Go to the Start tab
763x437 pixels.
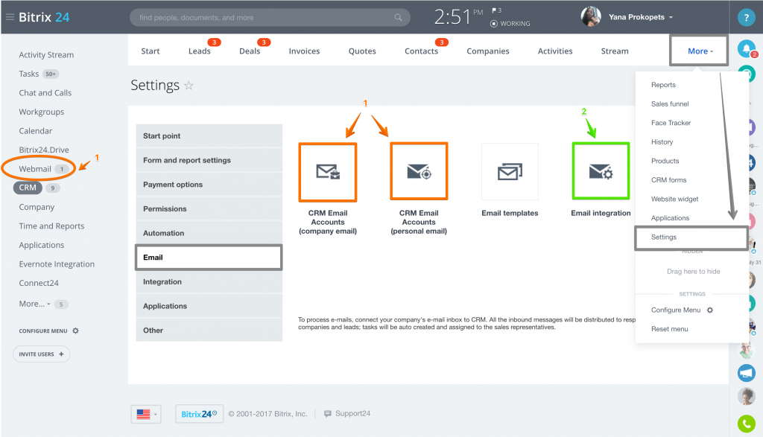pyautogui.click(x=151, y=51)
